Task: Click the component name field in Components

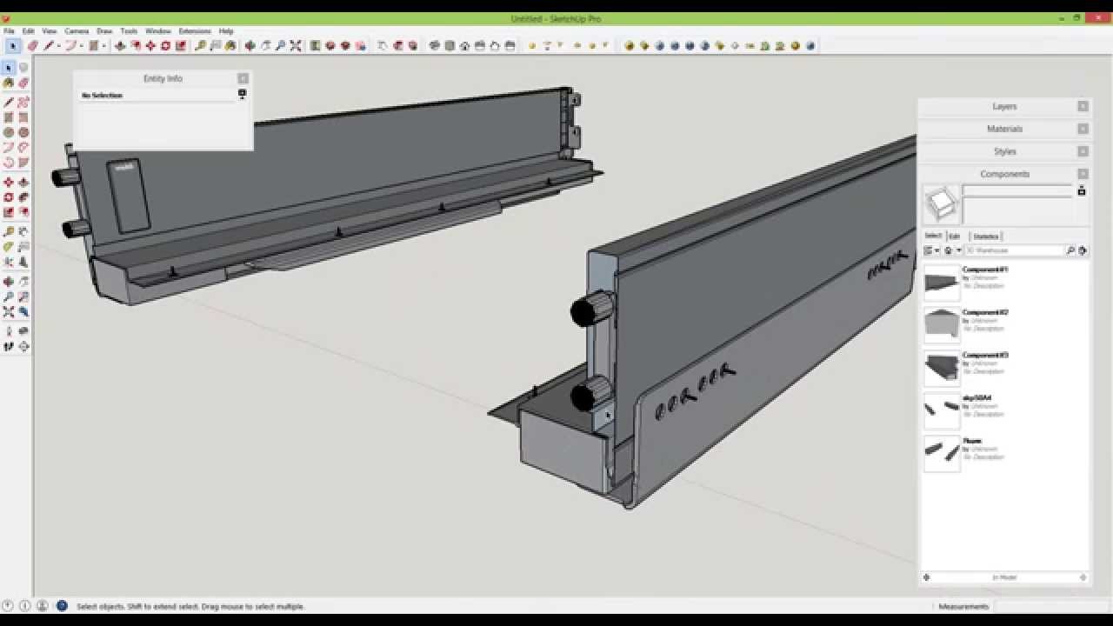Action: coord(1017,190)
